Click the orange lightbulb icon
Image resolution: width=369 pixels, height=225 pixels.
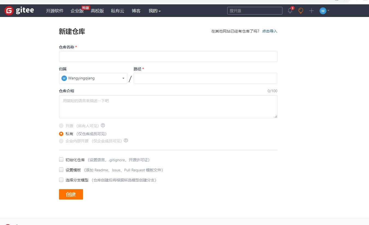tap(301, 11)
